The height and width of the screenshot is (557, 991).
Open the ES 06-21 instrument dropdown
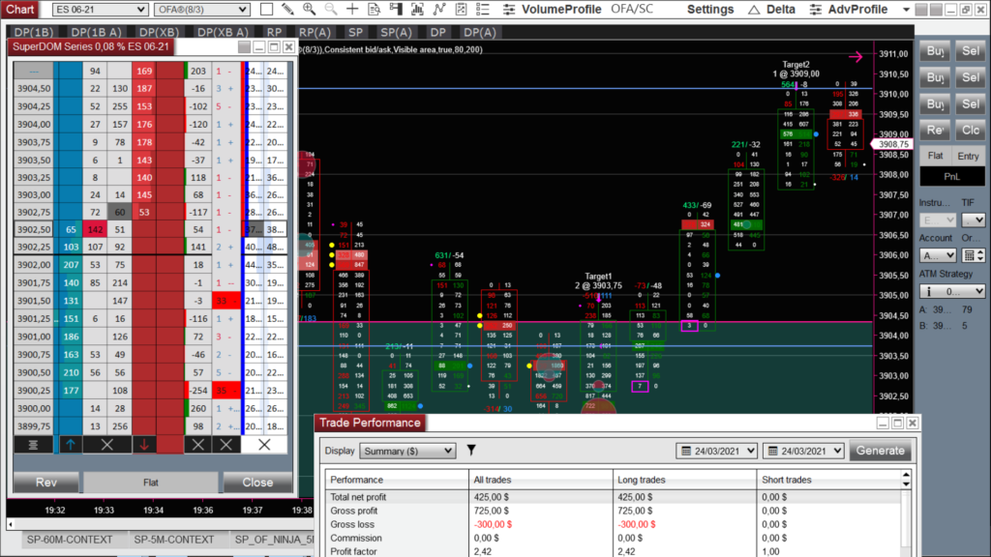(x=100, y=10)
